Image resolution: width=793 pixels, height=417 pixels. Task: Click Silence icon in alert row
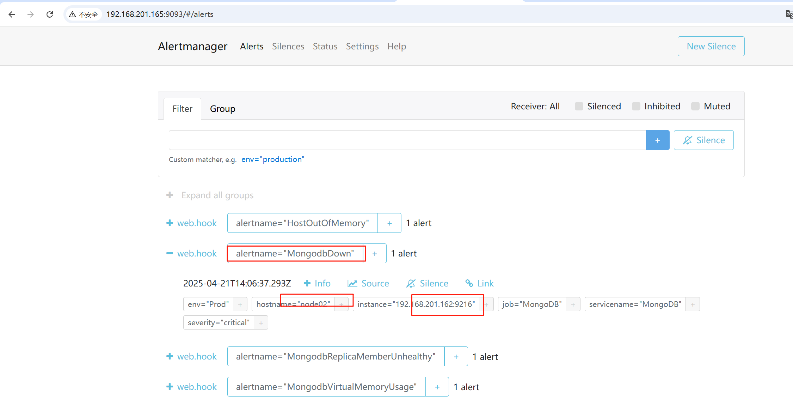click(x=411, y=283)
